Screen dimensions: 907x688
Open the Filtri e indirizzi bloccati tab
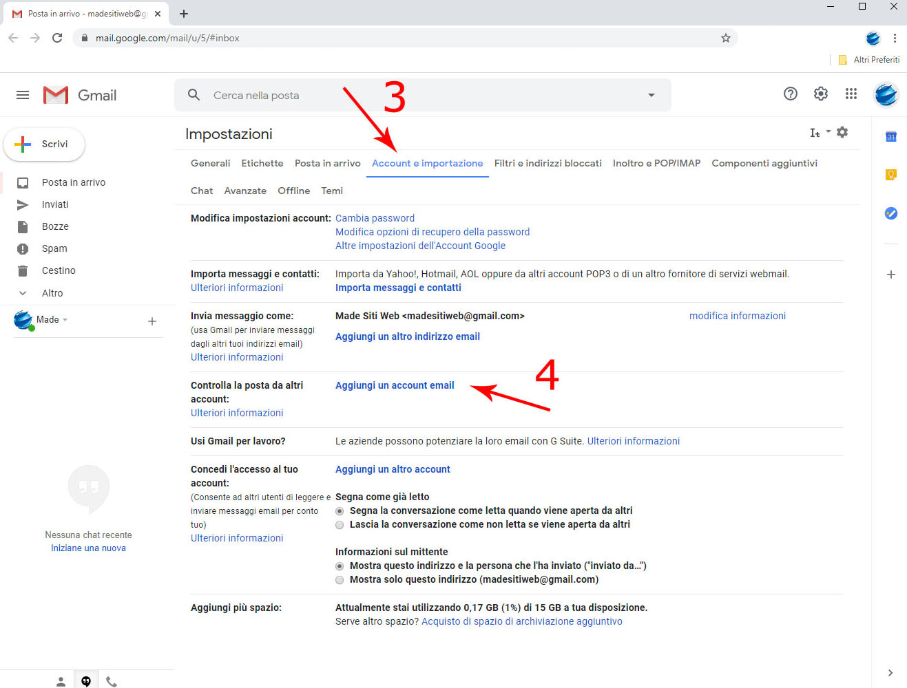point(548,163)
